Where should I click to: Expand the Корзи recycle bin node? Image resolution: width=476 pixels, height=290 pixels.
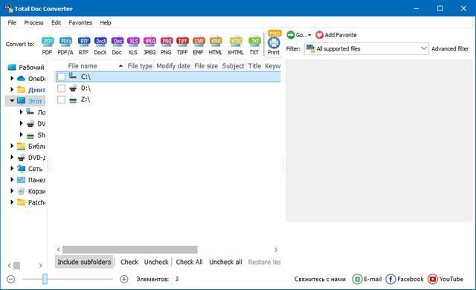pos(12,191)
